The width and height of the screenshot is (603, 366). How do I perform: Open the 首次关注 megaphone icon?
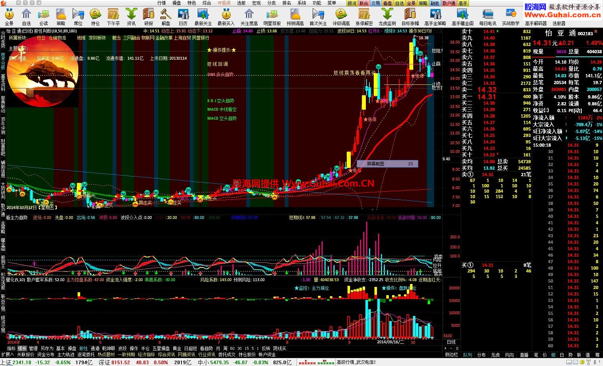click(x=318, y=17)
